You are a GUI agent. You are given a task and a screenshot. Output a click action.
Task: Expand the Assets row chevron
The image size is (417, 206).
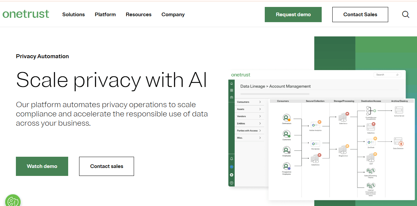[x=260, y=109]
